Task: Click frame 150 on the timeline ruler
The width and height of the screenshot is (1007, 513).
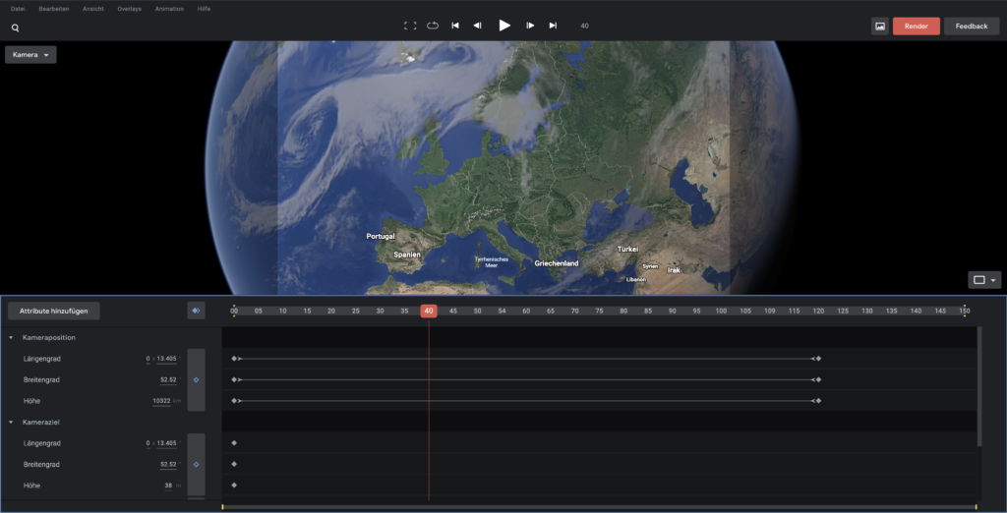Action: [x=965, y=311]
